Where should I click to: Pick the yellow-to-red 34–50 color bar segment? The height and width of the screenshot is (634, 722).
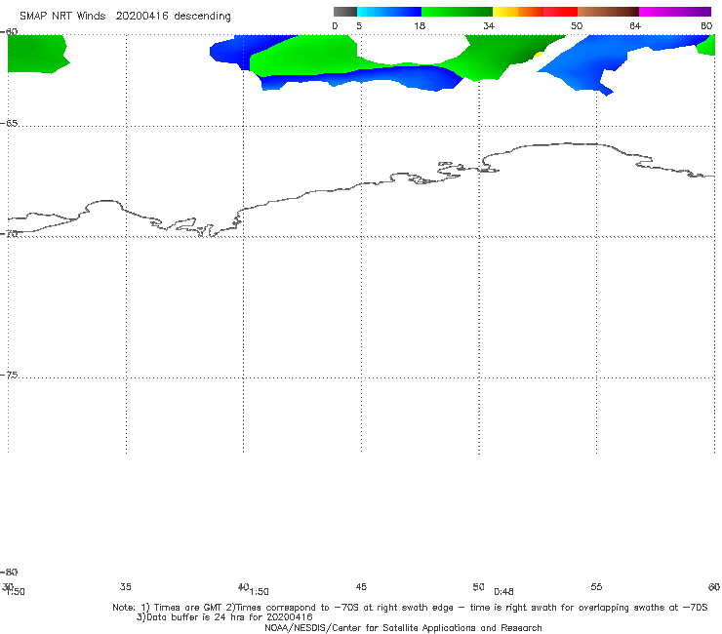point(535,12)
